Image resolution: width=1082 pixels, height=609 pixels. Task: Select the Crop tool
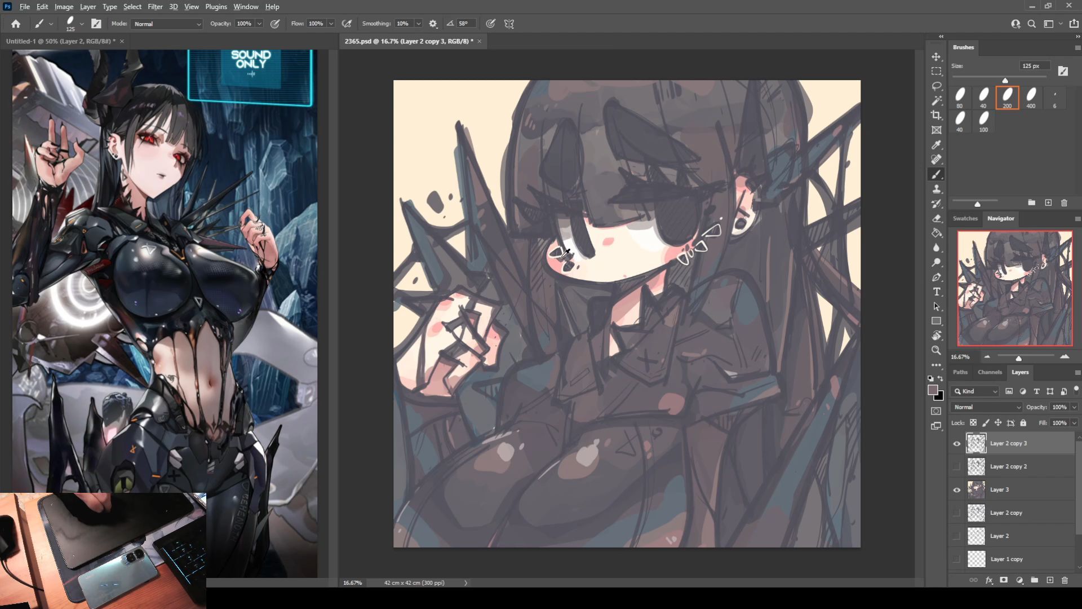coord(936,116)
